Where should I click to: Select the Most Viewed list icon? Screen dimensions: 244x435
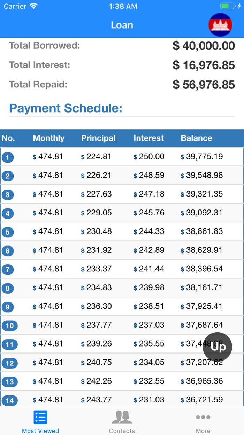point(40,417)
